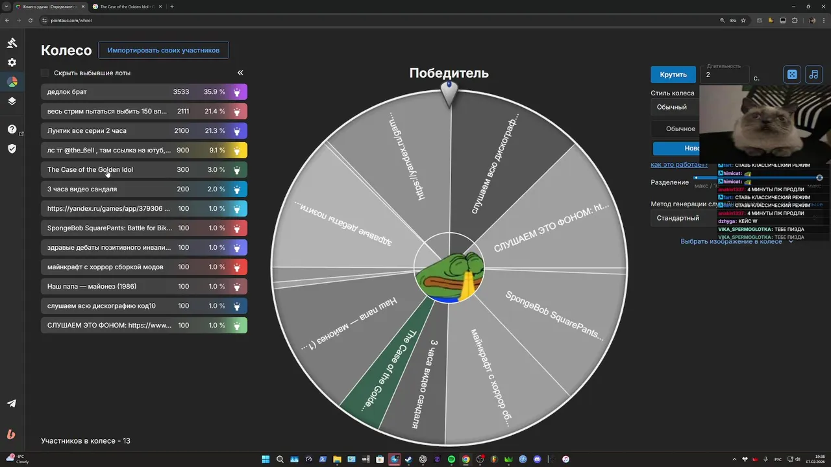Image resolution: width=831 pixels, height=467 pixels.
Task: Toggle 'Скрыть выбывшие лоты' checkbox
Action: point(45,73)
